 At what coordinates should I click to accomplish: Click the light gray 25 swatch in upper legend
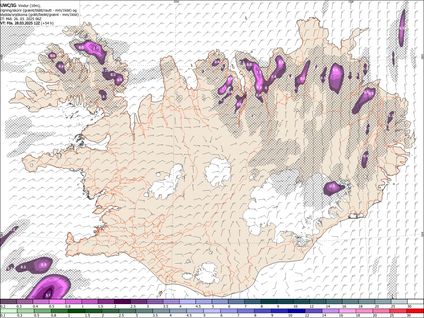pyautogui.click(x=399, y=302)
